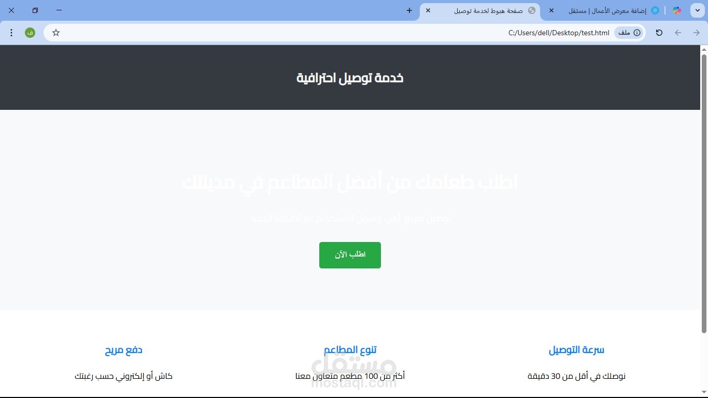Bookmark this page with the star icon

click(x=56, y=33)
